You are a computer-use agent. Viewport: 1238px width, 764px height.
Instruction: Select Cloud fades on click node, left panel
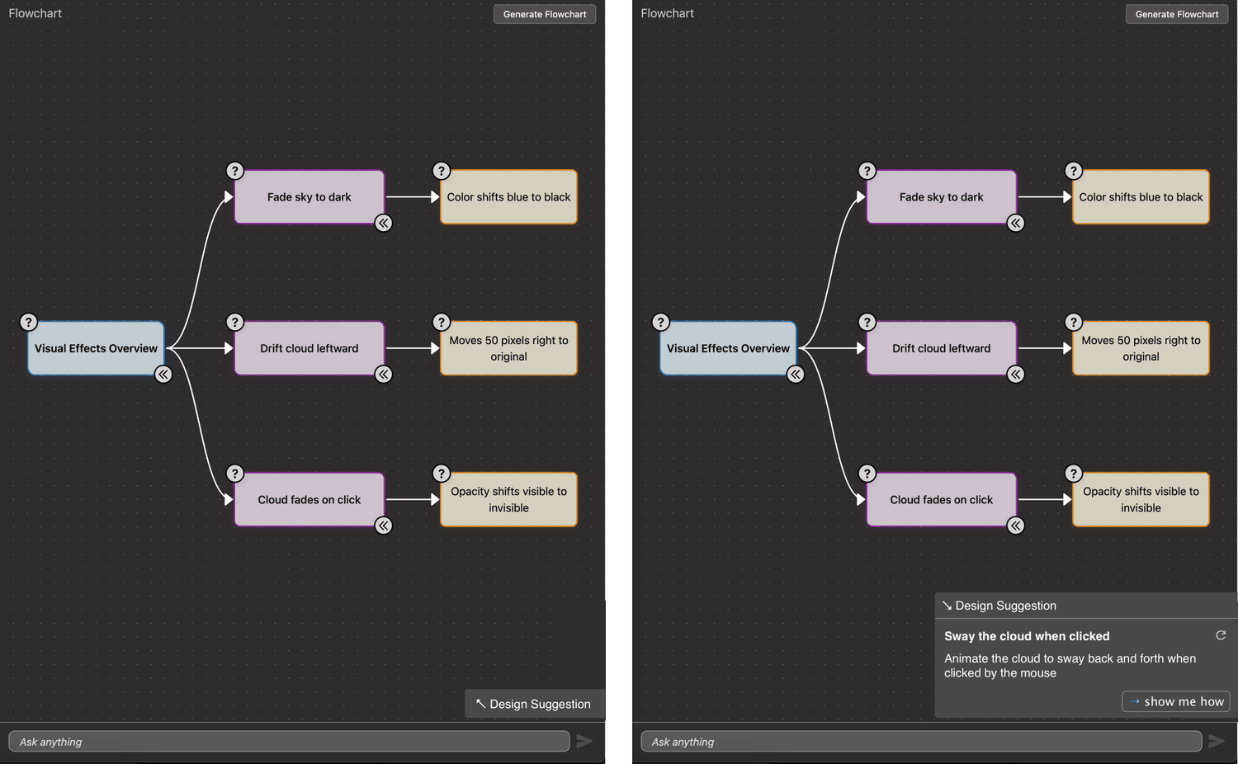pyautogui.click(x=309, y=499)
